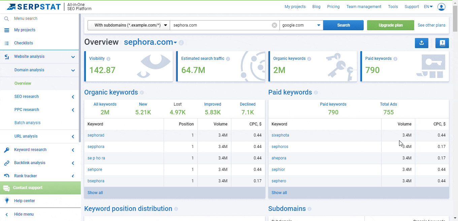Click the green Upgrade plan button

click(391, 25)
